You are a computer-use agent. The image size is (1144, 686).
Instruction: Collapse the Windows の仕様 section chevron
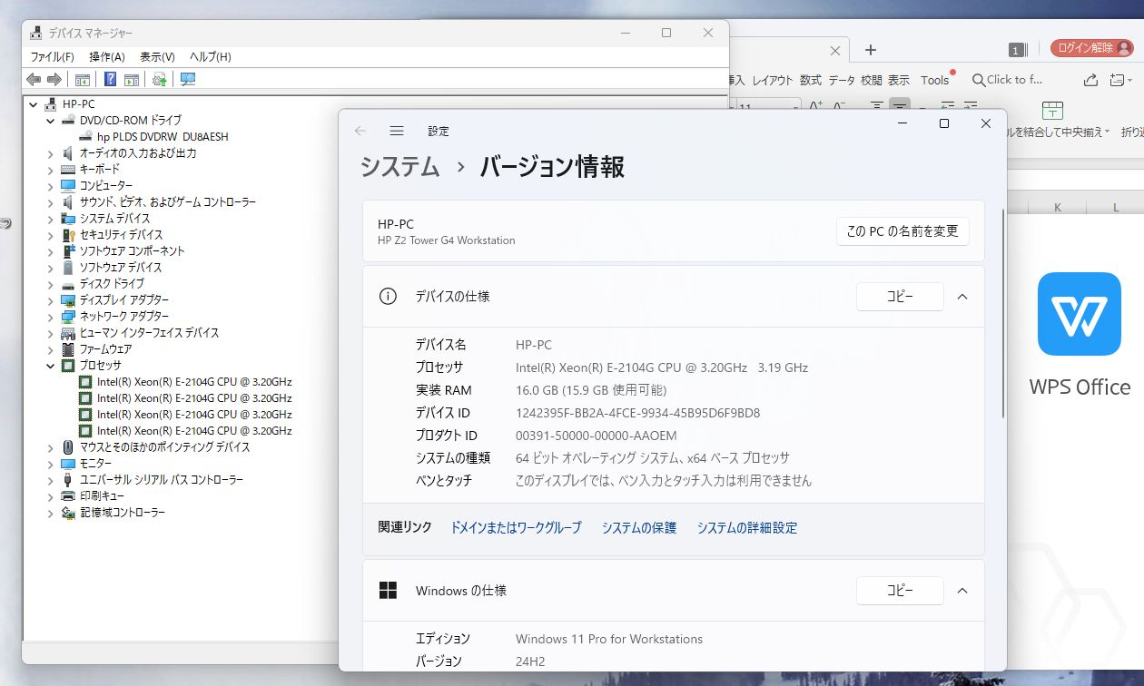[962, 591]
